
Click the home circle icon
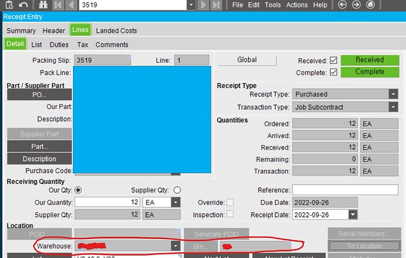coord(370,5)
